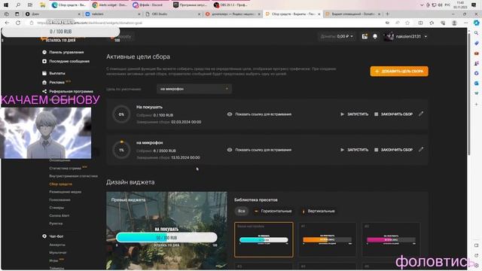Switch to the OBS Studio browser tab
482x271 pixels.
(172, 14)
